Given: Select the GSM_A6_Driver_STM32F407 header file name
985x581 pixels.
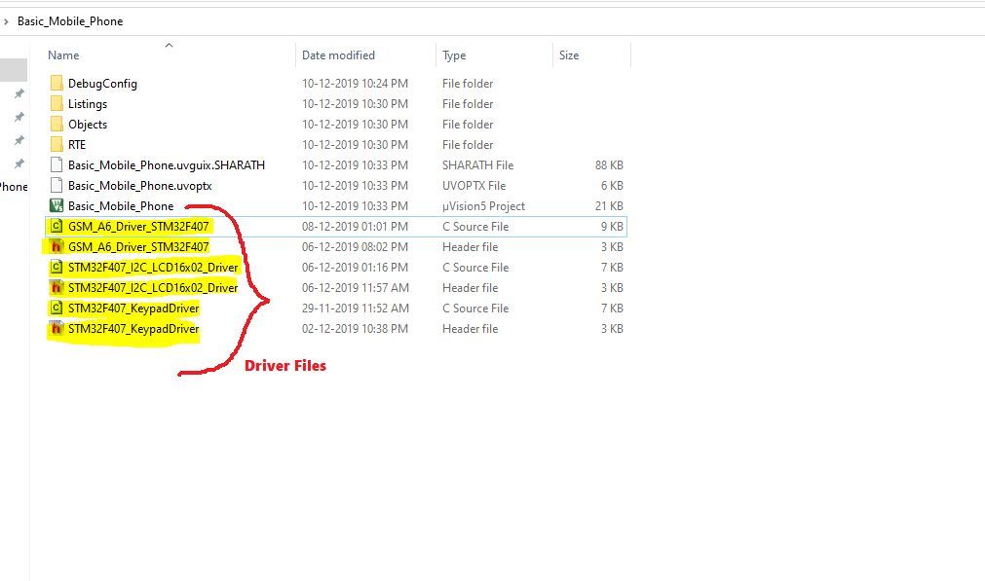Looking at the screenshot, I should (138, 246).
